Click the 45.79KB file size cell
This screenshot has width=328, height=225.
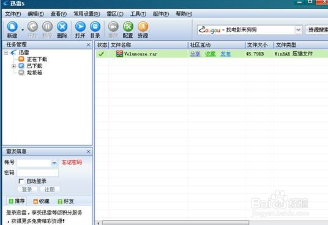255,54
